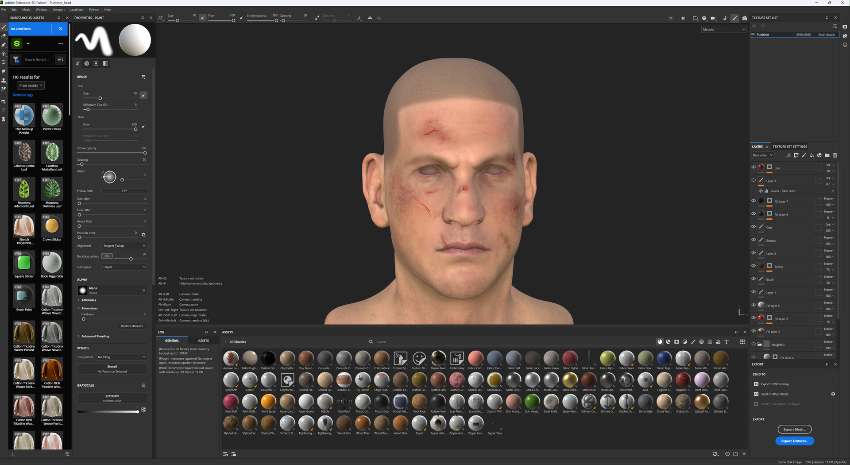850x465 pixels.
Task: Open the Viewport menu
Action: coord(58,9)
